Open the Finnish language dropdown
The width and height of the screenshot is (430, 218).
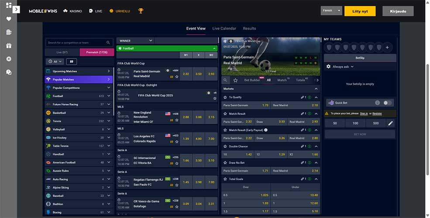point(331,10)
